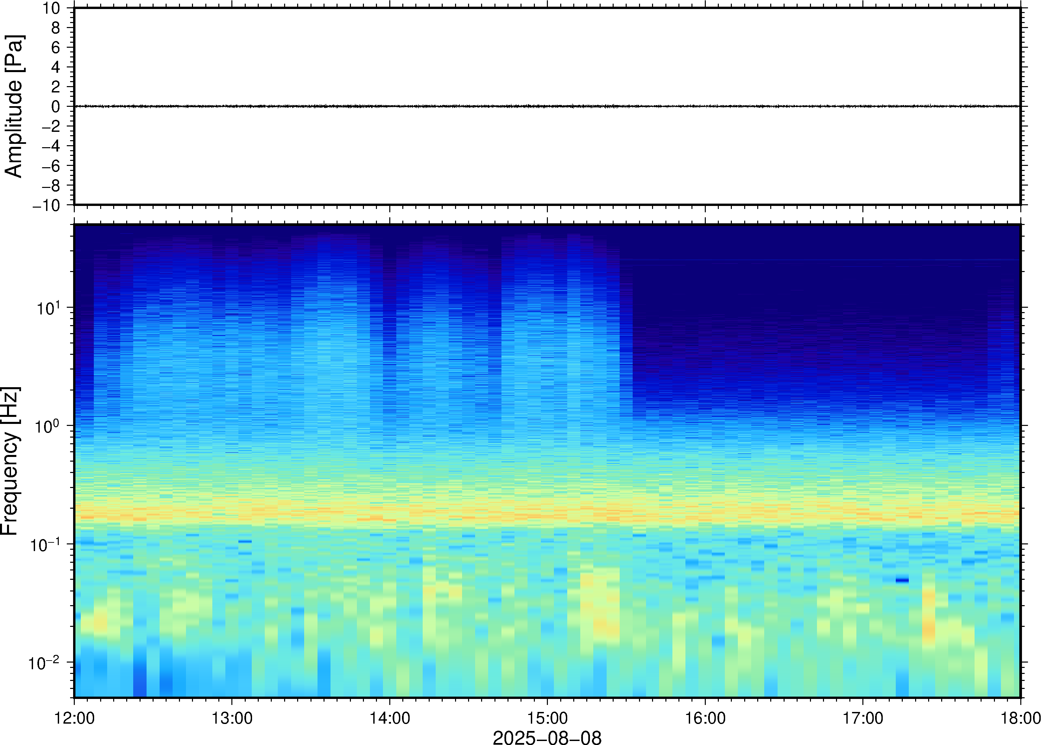The width and height of the screenshot is (1041, 745).
Task: Click the 15:00 time axis label
Action: point(547,718)
